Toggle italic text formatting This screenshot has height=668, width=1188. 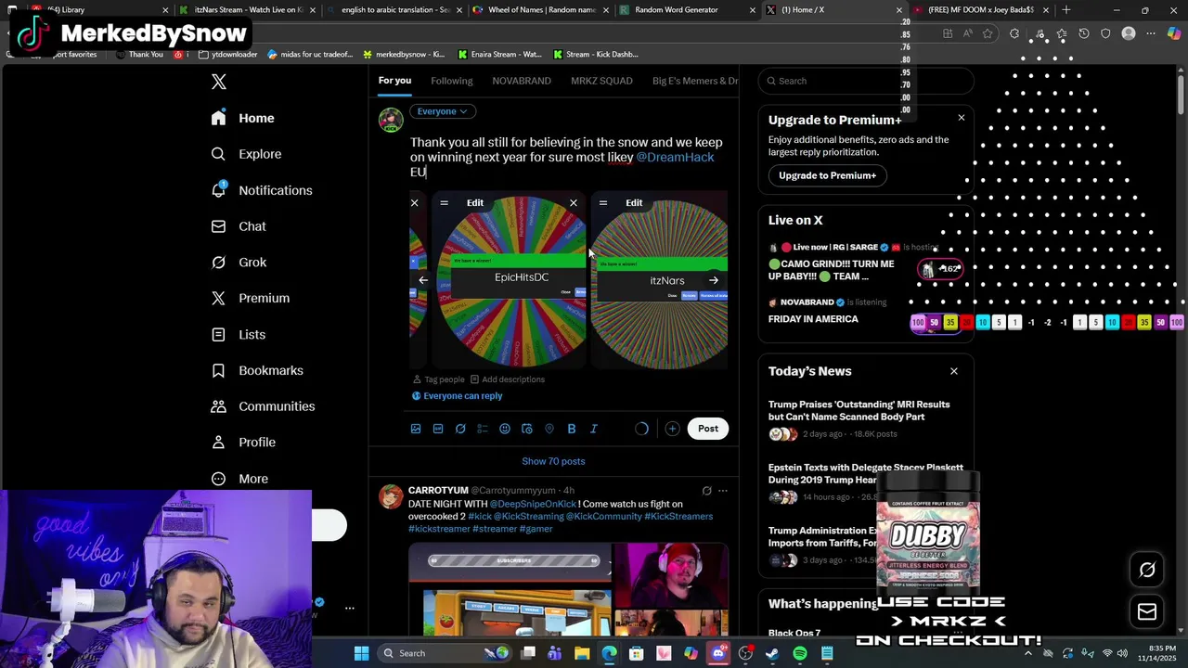(x=594, y=429)
